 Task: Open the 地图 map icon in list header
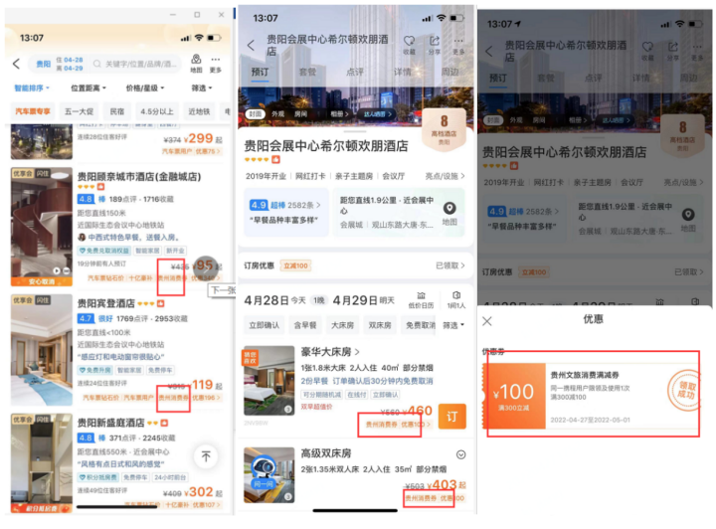pos(196,63)
